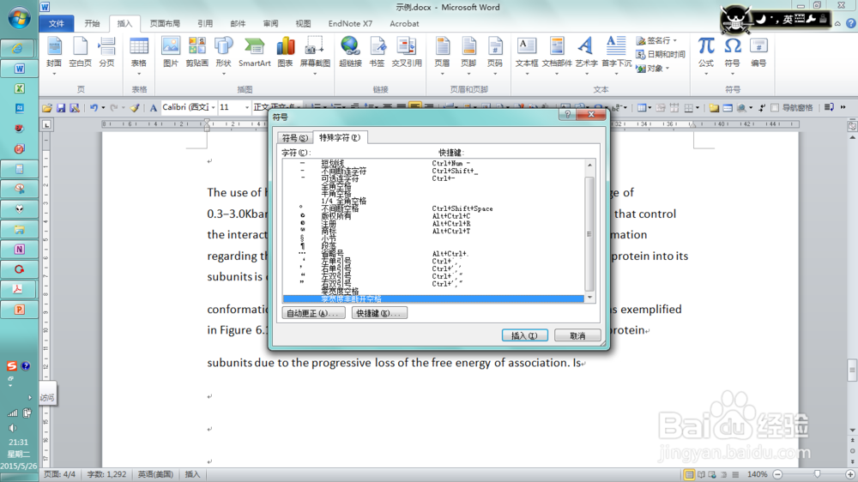Click the numbering (编号) icon
Viewport: 858px width, 482px height.
758,53
